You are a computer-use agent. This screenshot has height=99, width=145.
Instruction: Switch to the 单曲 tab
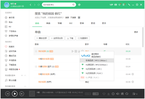pos(48,23)
